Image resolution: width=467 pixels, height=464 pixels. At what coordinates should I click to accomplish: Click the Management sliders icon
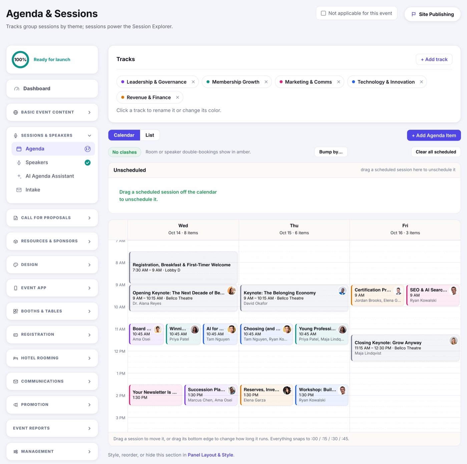[16, 452]
